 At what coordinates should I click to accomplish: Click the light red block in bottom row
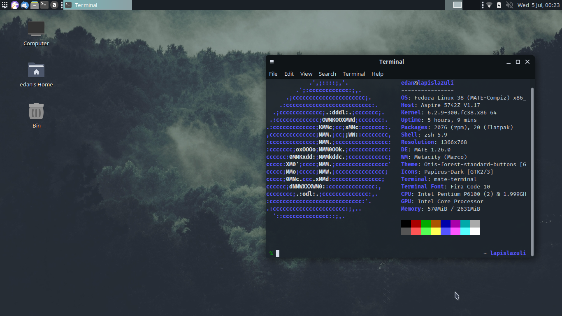coord(416,231)
